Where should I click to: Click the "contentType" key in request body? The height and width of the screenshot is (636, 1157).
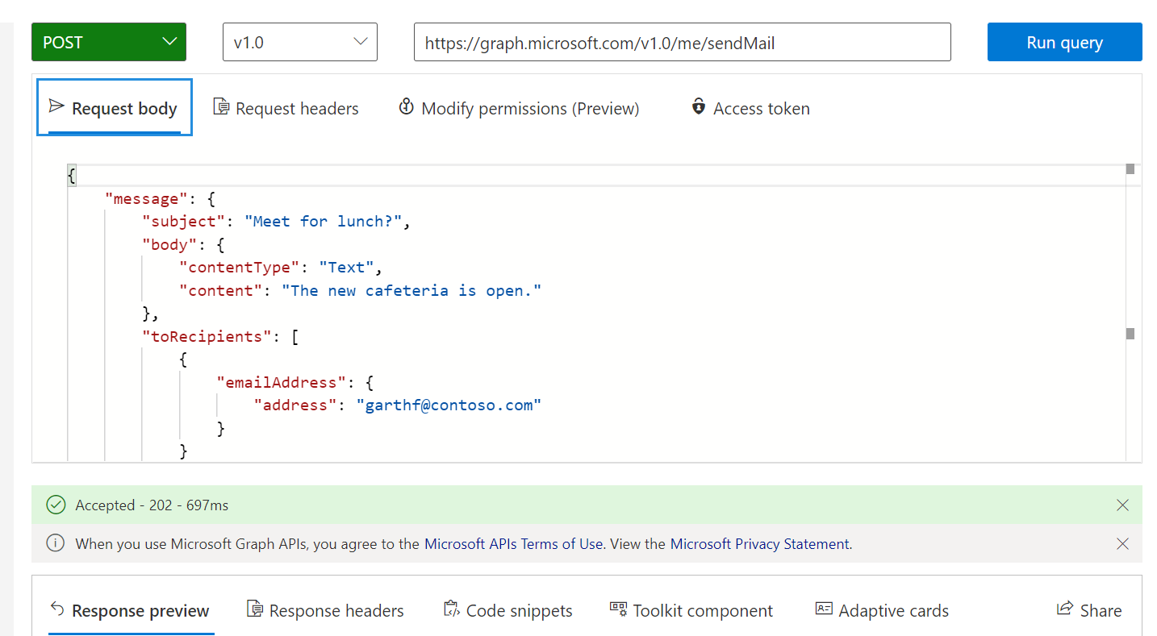[239, 268]
